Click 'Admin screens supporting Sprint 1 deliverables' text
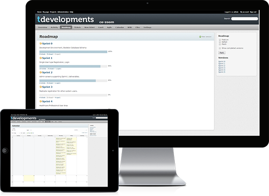Viewport: 269px width, 196px height. (59, 76)
